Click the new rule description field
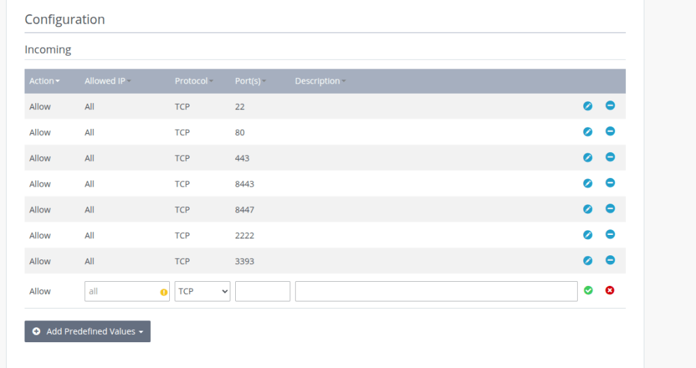696x368 pixels. (436, 291)
